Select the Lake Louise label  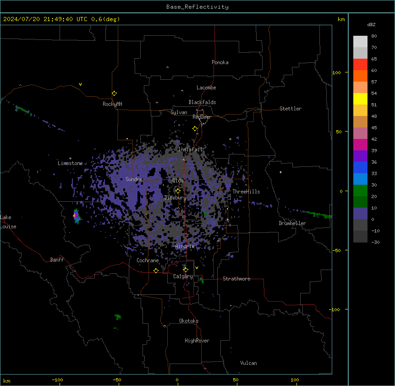[8, 222]
